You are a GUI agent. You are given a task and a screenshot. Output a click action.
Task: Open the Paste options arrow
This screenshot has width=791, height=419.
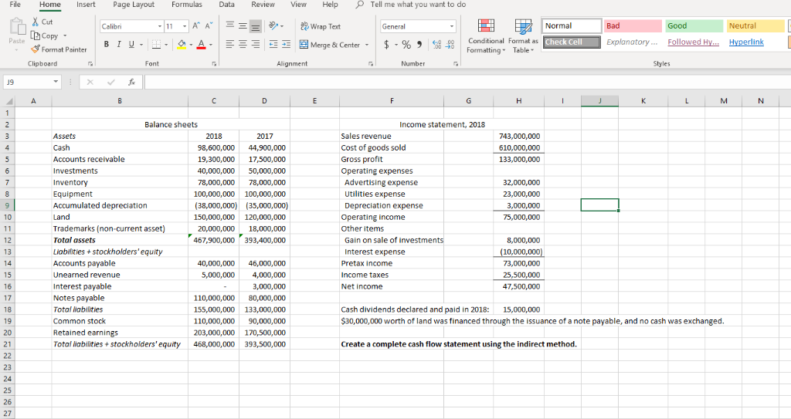(x=17, y=49)
